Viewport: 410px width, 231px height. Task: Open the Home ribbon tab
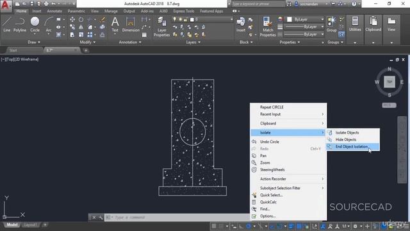click(21, 11)
